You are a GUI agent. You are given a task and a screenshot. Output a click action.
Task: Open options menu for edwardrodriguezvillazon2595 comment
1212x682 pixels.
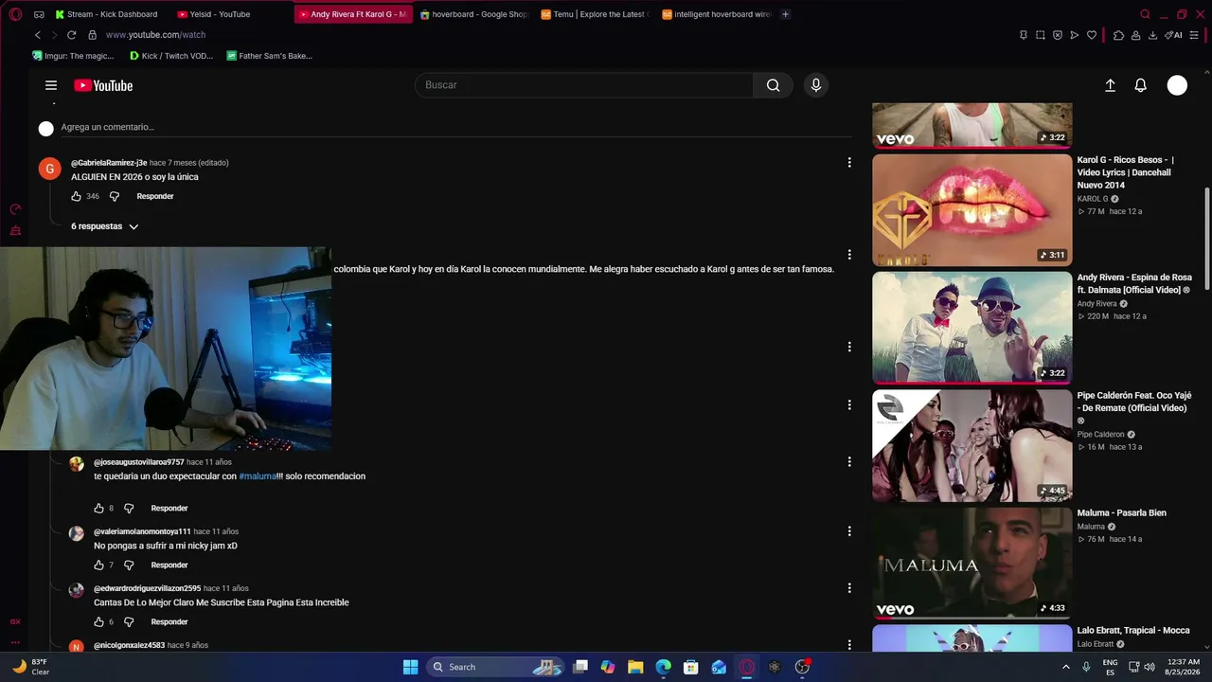849,588
